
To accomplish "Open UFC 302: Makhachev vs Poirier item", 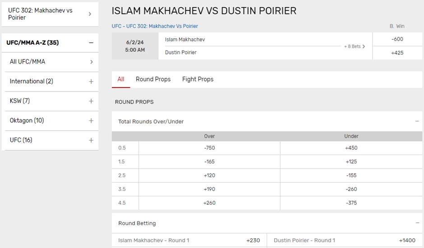I will tap(50, 14).
